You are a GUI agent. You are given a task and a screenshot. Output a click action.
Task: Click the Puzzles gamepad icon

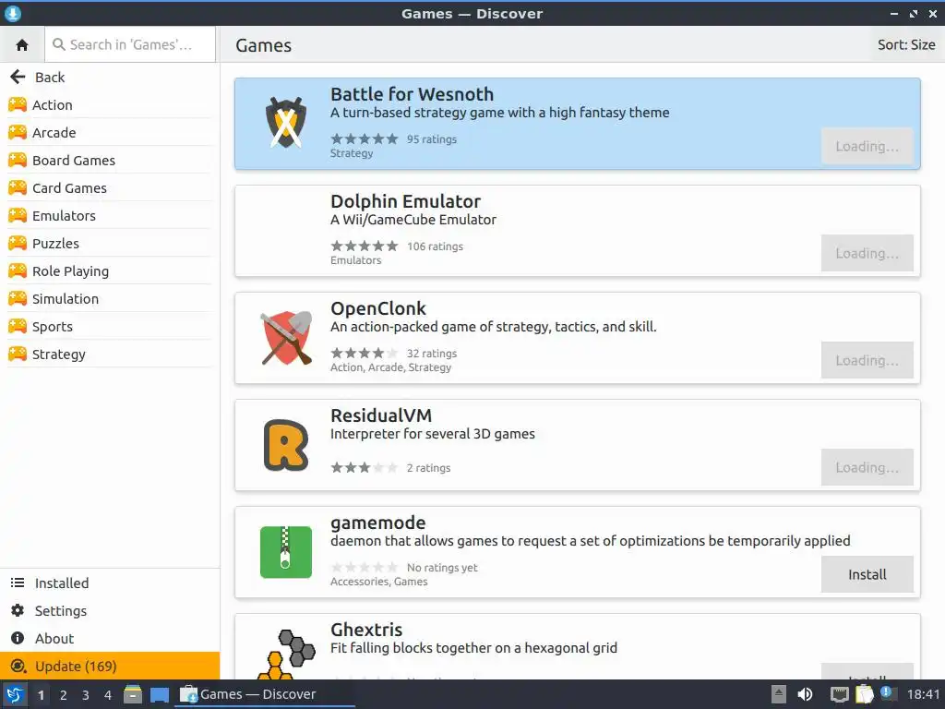click(18, 244)
